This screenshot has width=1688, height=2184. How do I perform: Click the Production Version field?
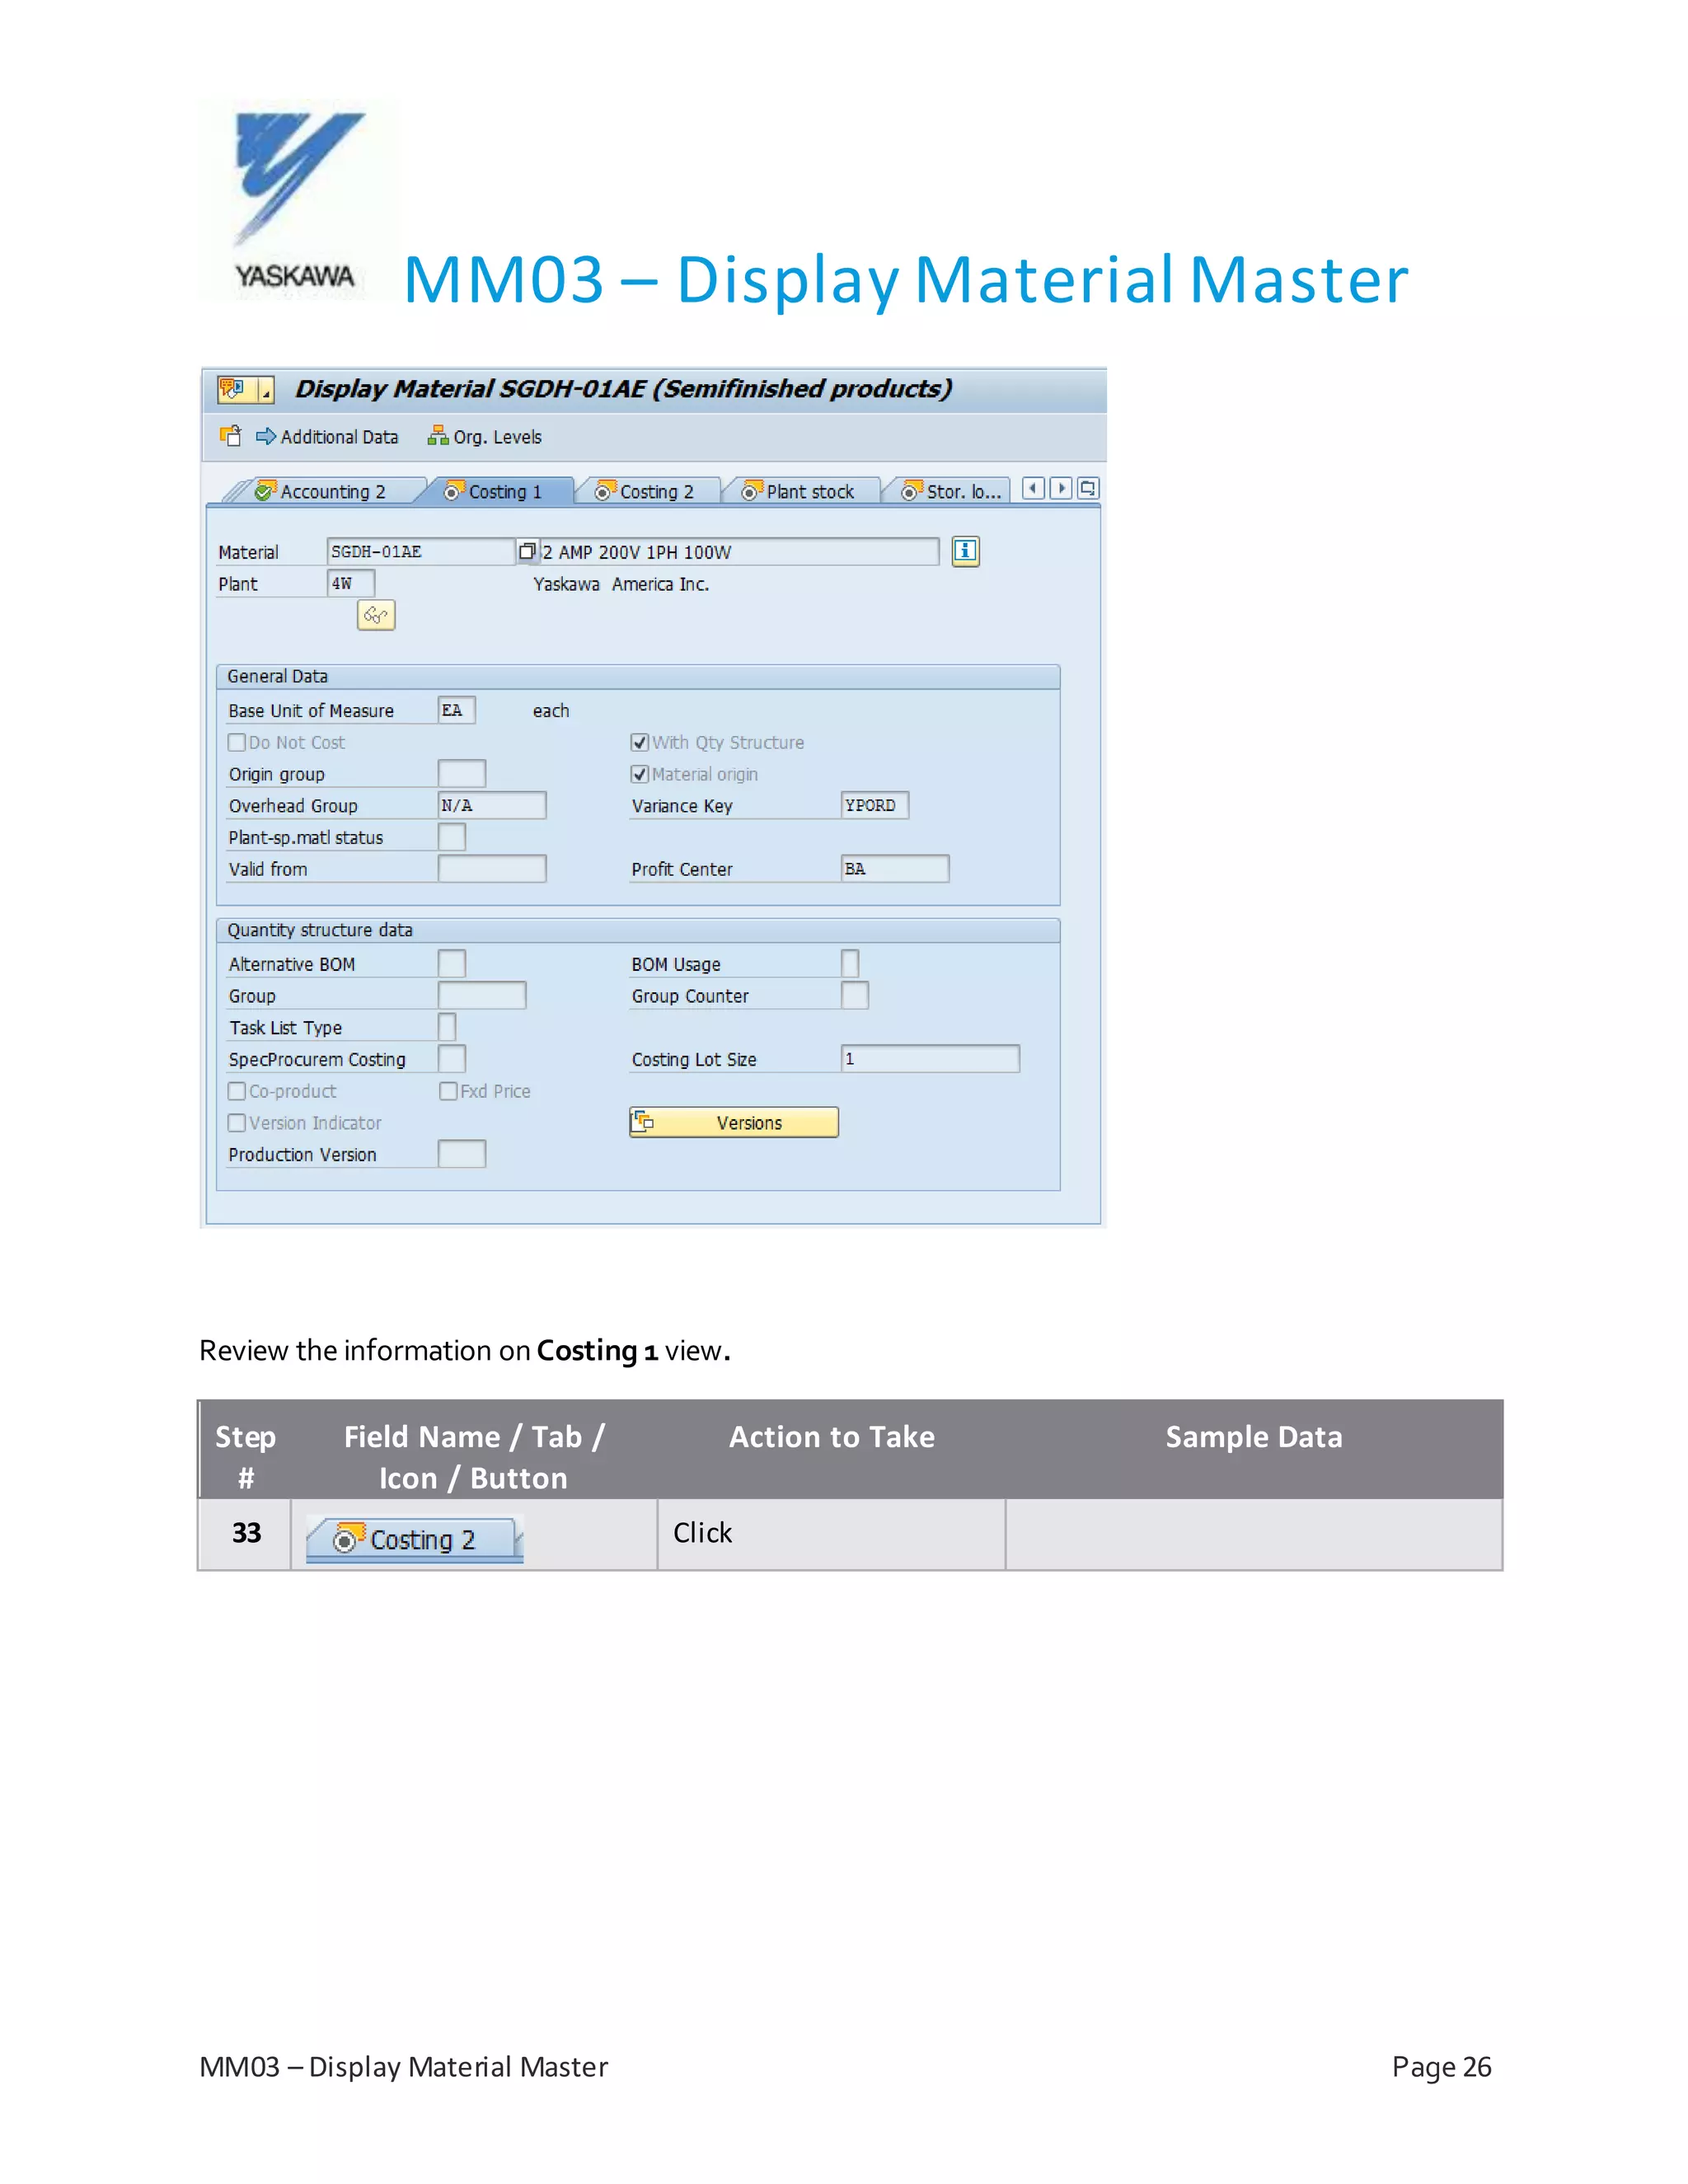tap(461, 1154)
